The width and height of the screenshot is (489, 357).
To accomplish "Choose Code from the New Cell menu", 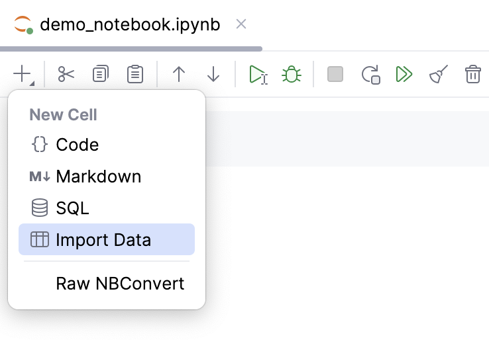I will pyautogui.click(x=77, y=145).
